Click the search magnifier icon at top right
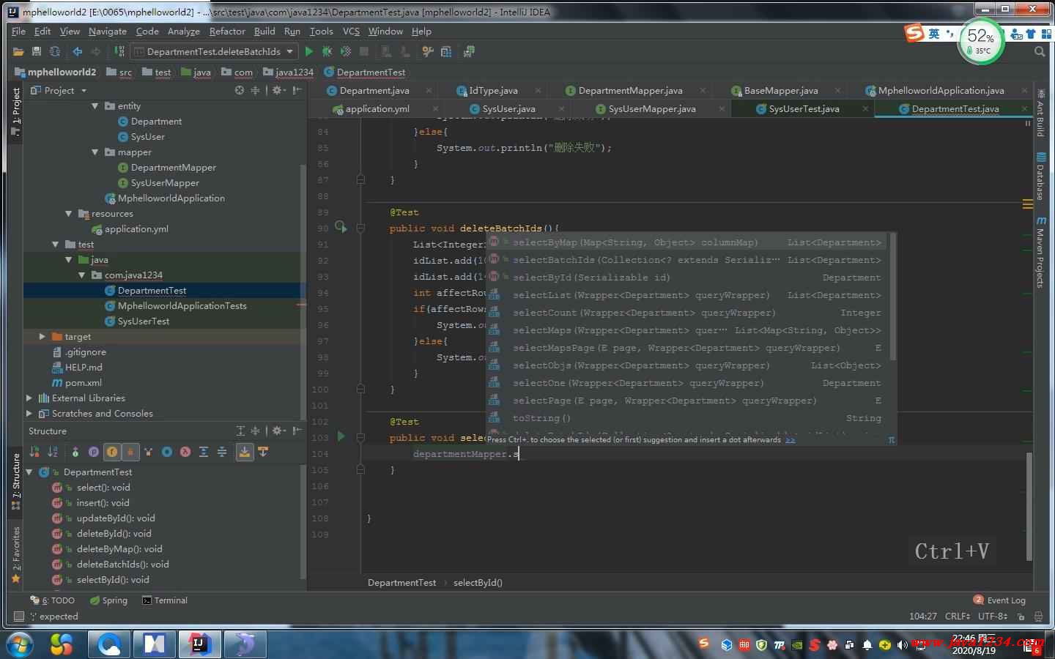Image resolution: width=1055 pixels, height=659 pixels. (x=1040, y=51)
